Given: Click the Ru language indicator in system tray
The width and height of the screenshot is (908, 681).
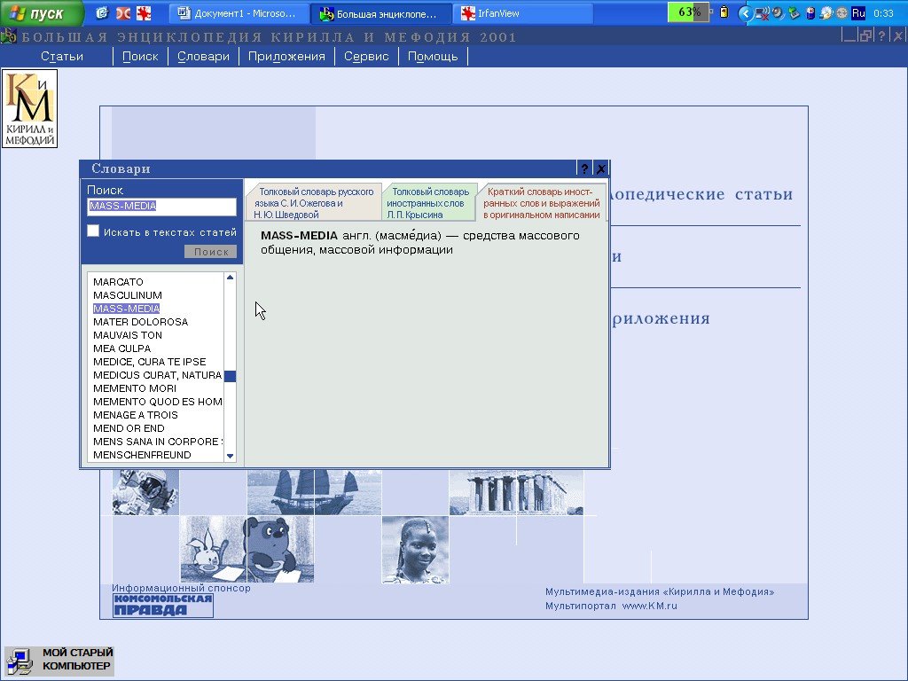Looking at the screenshot, I should [x=857, y=13].
